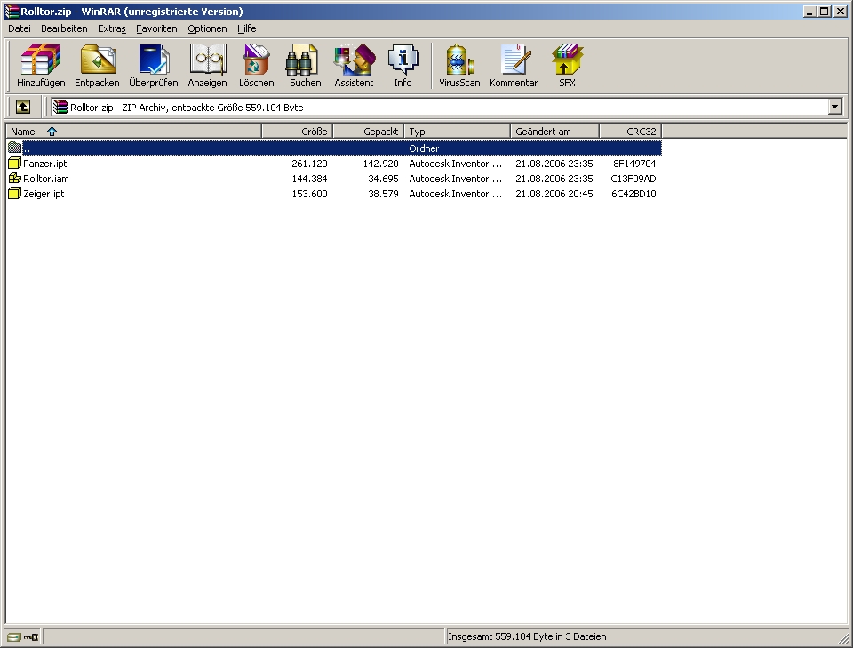Image resolution: width=853 pixels, height=648 pixels.
Task: Click size value 144.384
Action: pos(309,179)
